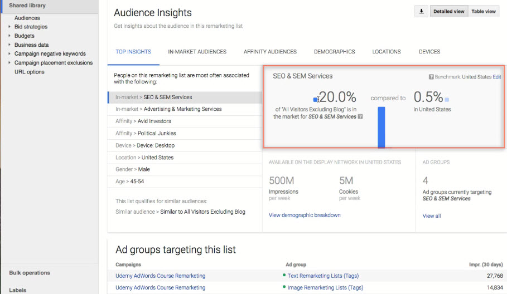Switch to Table view
507x294 pixels.
click(x=483, y=11)
